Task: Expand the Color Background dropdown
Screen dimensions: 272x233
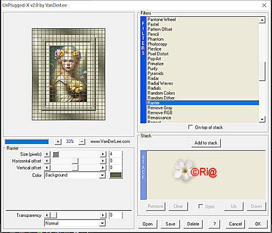Action: 102,175
